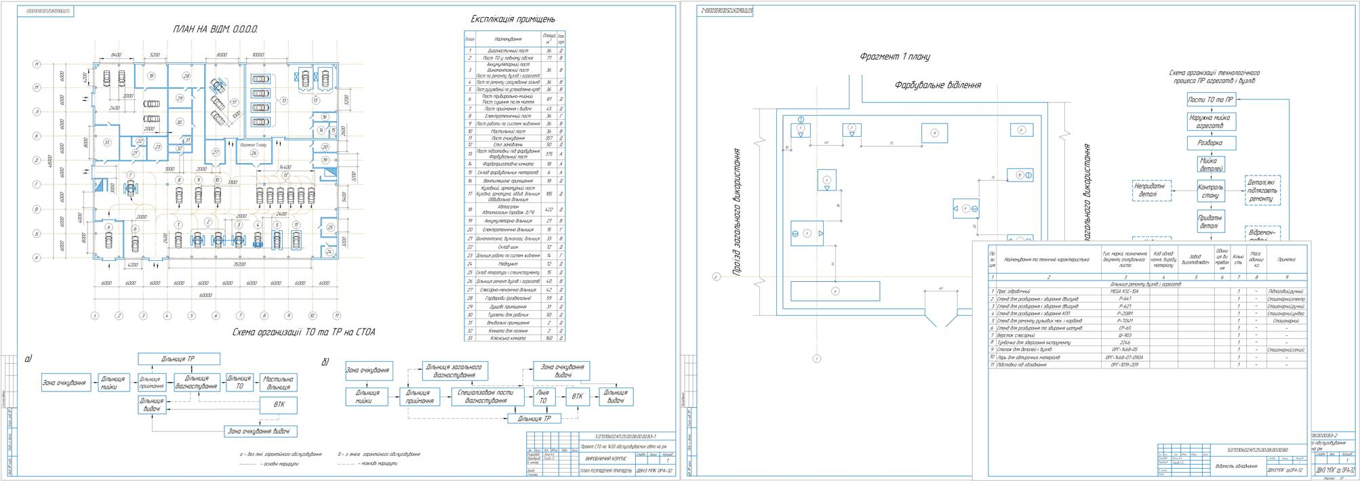Select the 'Діагностичний пост' row in the room list
The image size is (1360, 481).
pos(515,51)
